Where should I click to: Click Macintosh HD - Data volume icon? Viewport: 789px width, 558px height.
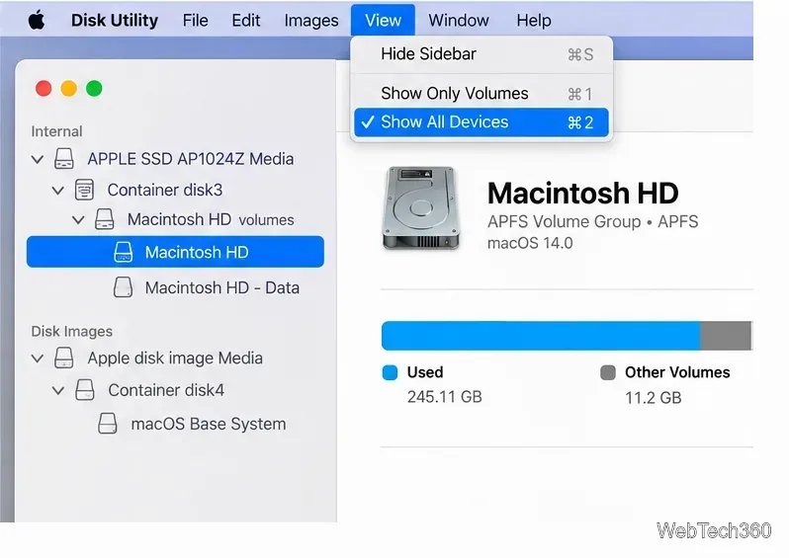(x=124, y=287)
